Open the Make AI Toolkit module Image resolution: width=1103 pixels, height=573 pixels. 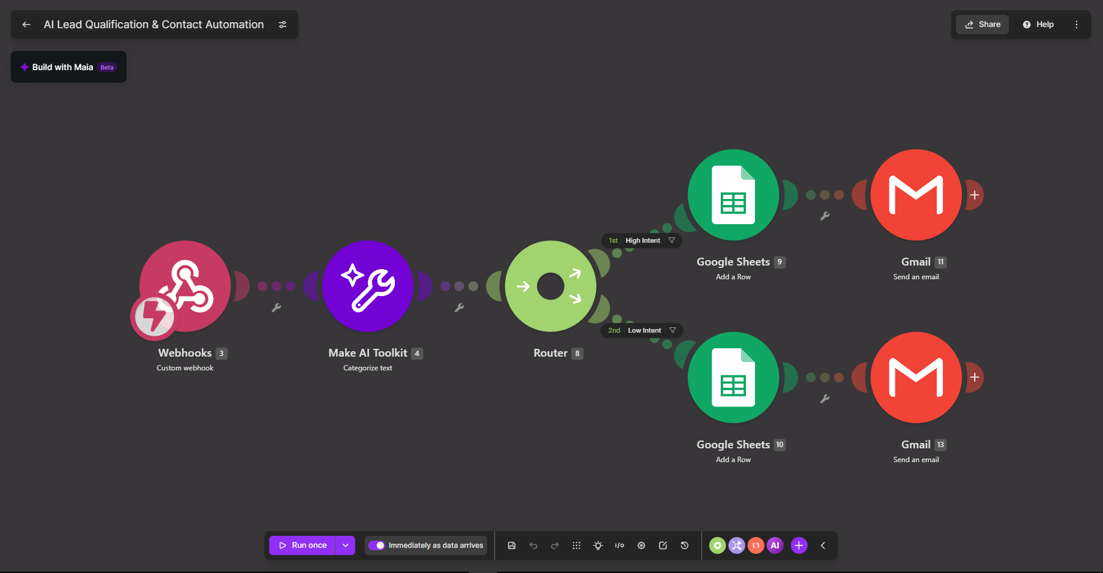(x=368, y=286)
